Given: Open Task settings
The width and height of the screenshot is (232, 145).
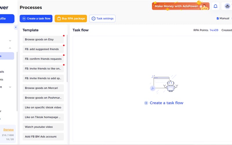Looking at the screenshot, I should click(x=102, y=19).
